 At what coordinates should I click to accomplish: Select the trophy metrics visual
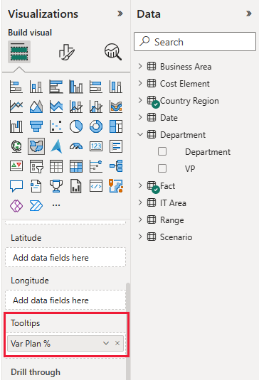tap(56, 186)
